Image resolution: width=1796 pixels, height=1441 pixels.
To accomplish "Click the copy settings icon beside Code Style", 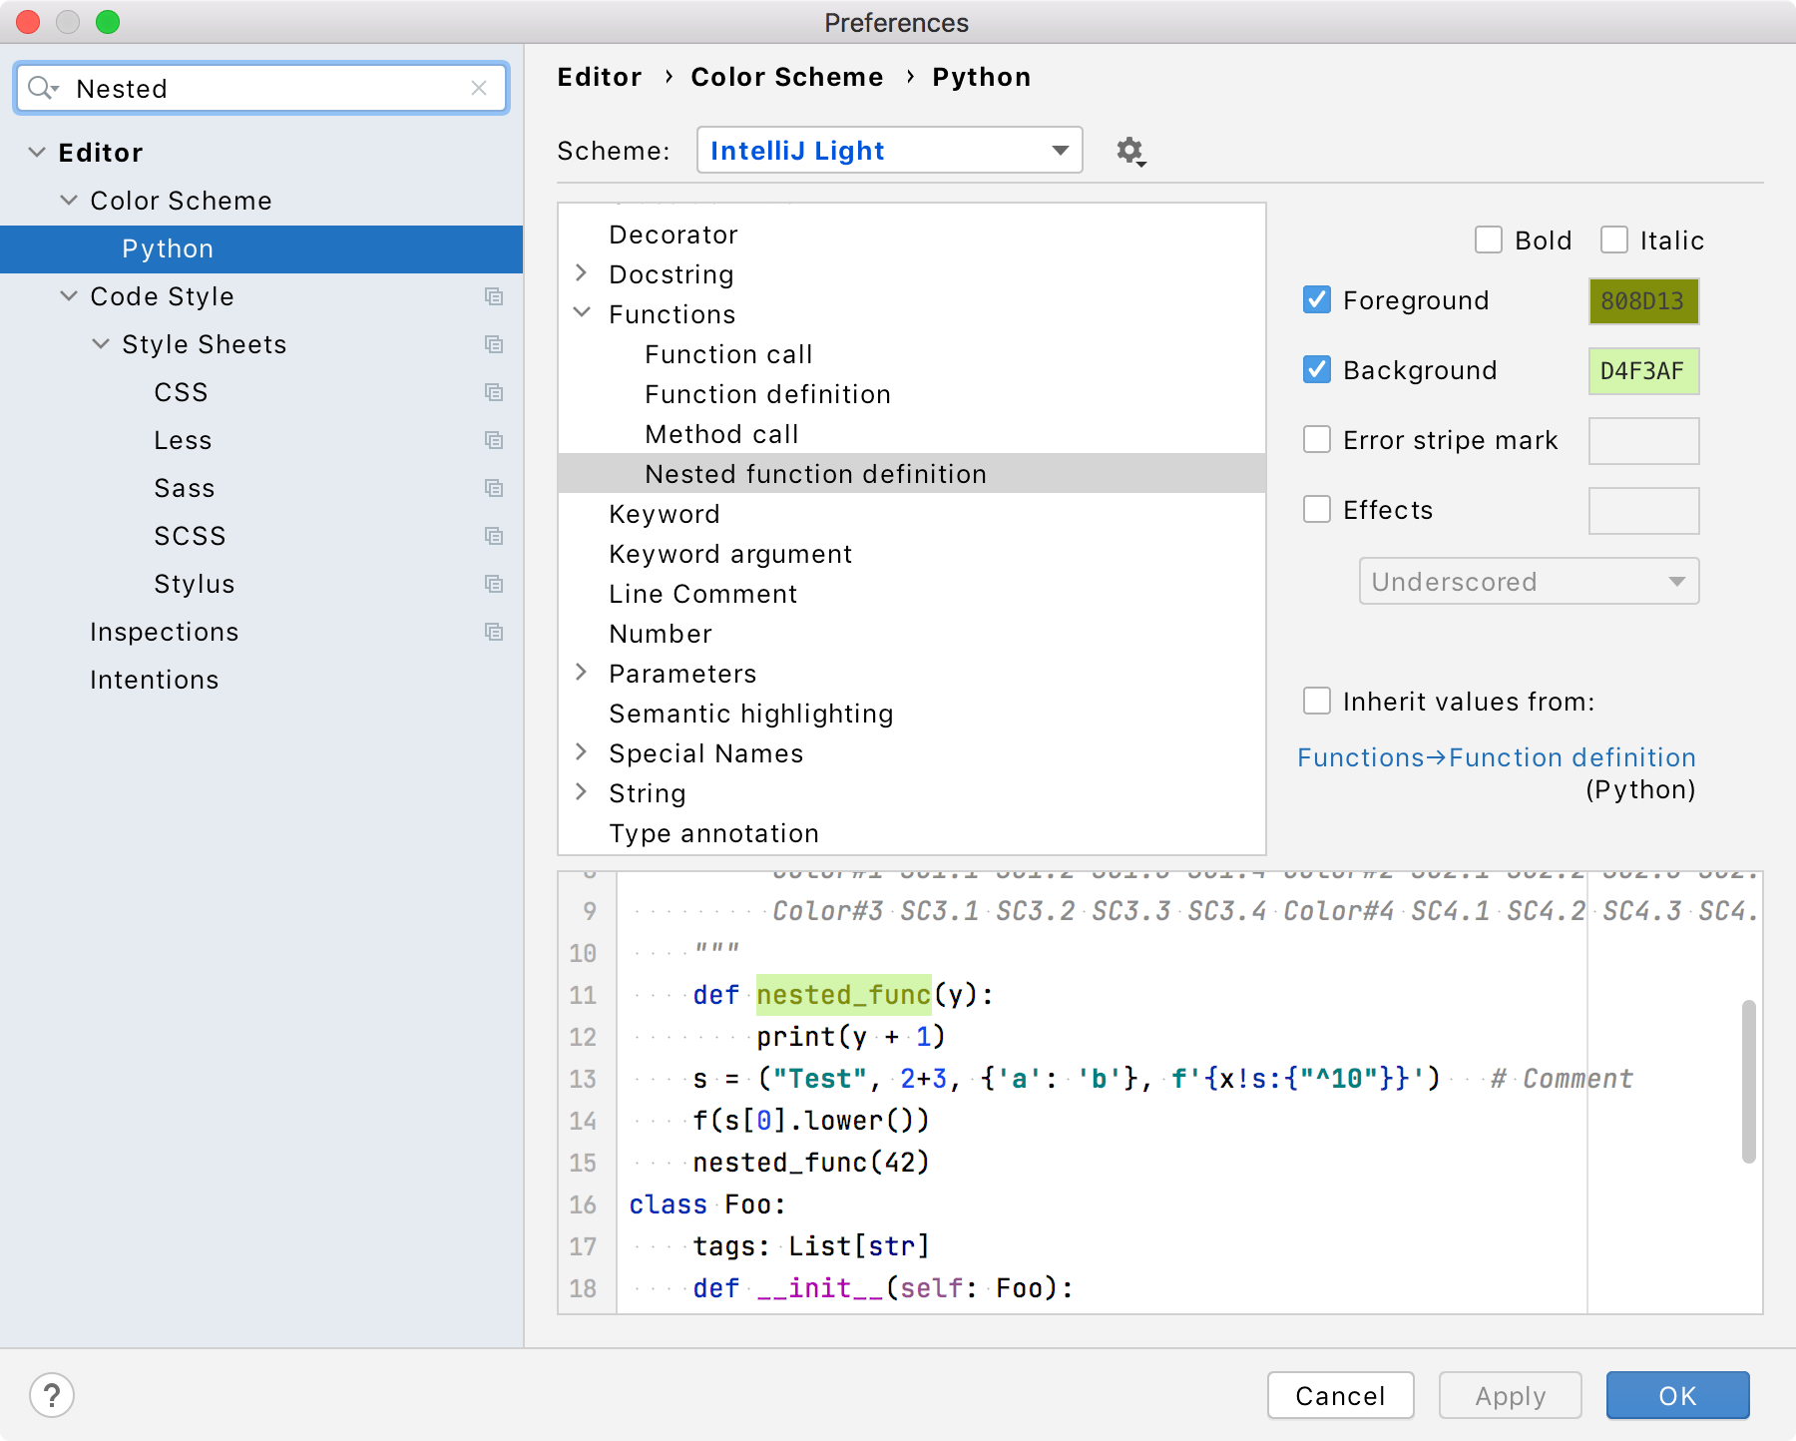I will click(x=495, y=296).
